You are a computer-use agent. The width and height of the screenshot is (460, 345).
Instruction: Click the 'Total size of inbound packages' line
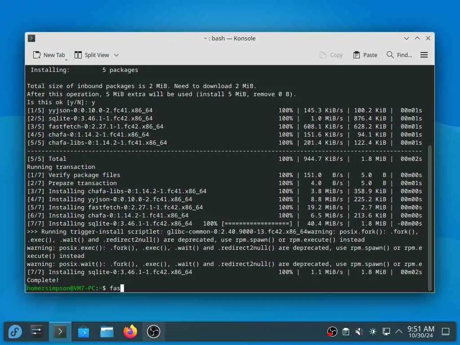click(142, 86)
